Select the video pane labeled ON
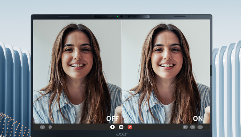241x137 pixels. coord(166,71)
